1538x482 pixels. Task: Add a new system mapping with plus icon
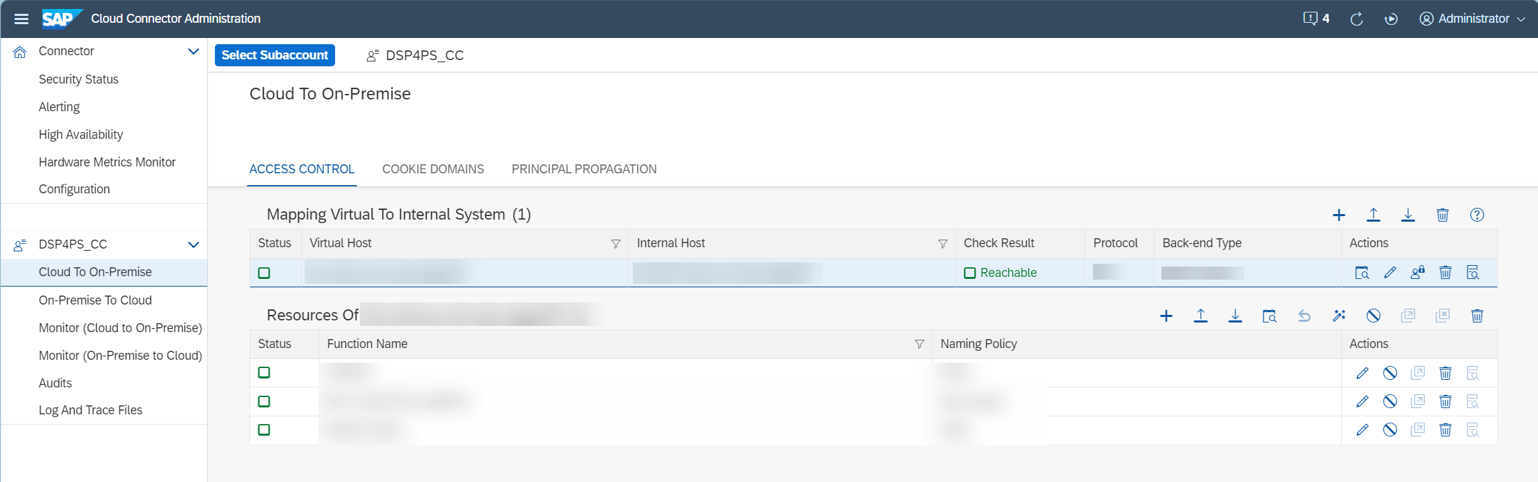click(1339, 215)
